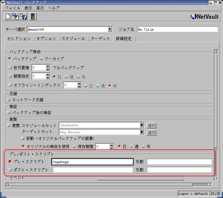This screenshot has width=223, height=198.
Task: Click the new blank job toolbar icon
Action: click(x=8, y=16)
